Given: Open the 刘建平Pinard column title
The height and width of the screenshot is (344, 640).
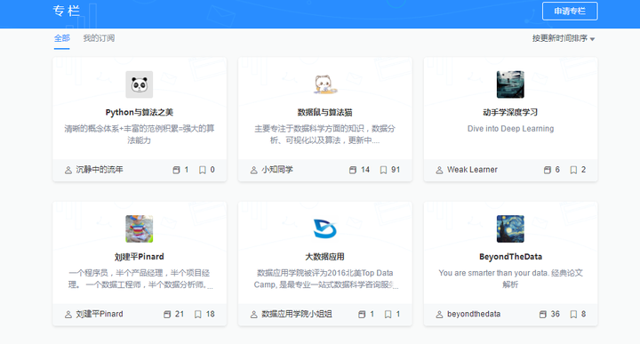Looking at the screenshot, I should click(x=140, y=257).
